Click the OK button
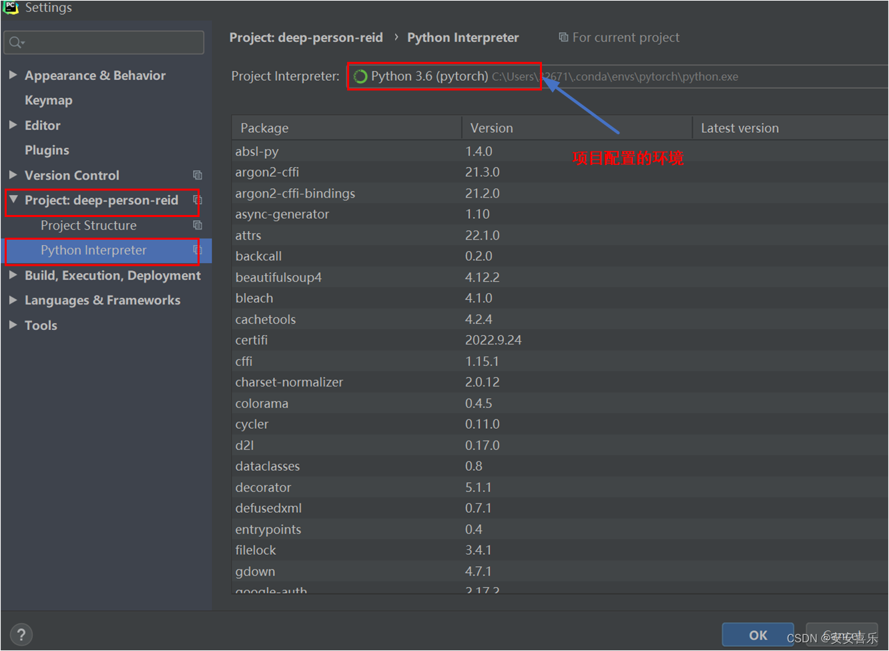The width and height of the screenshot is (889, 651). click(x=758, y=634)
